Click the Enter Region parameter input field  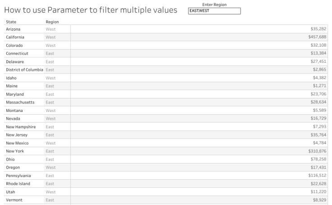point(214,11)
